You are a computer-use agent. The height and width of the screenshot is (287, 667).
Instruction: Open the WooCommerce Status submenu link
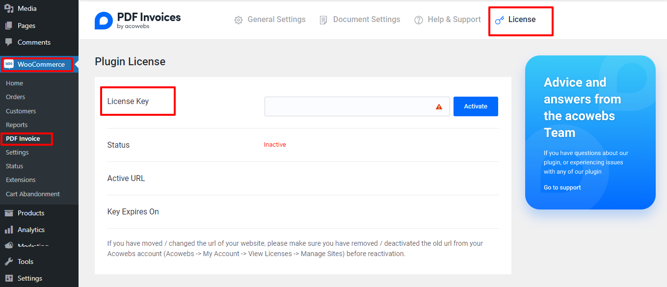(x=14, y=166)
